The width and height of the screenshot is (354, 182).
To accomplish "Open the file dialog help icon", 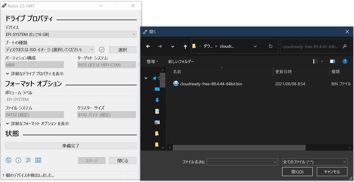I will 345,61.
